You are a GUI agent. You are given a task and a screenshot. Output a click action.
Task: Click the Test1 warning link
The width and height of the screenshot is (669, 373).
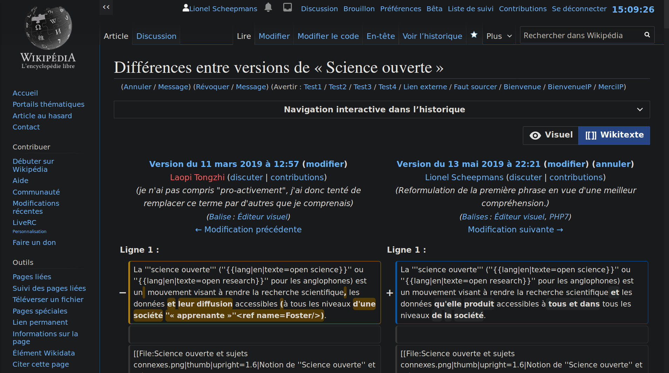click(x=313, y=87)
